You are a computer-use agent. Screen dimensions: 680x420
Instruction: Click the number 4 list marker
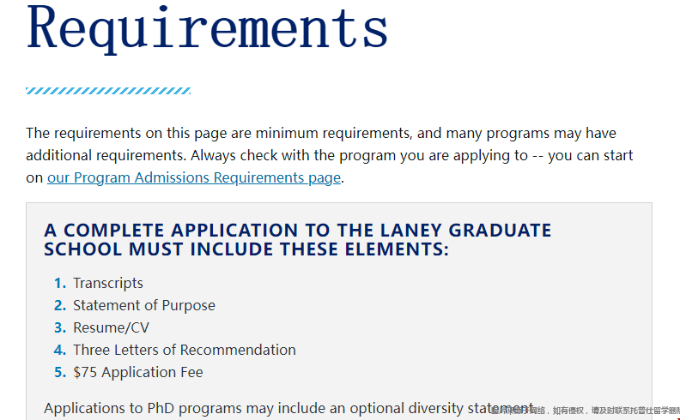coord(60,350)
